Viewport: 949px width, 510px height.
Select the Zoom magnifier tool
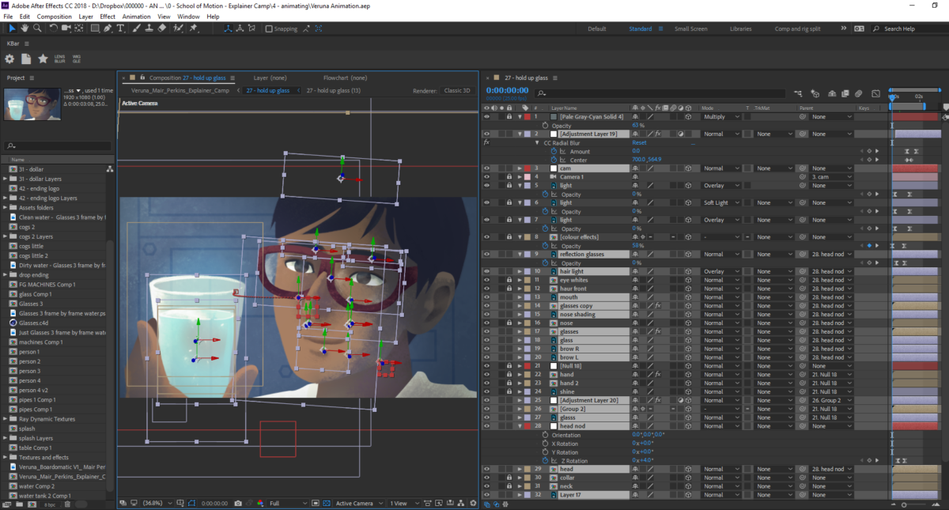click(36, 28)
